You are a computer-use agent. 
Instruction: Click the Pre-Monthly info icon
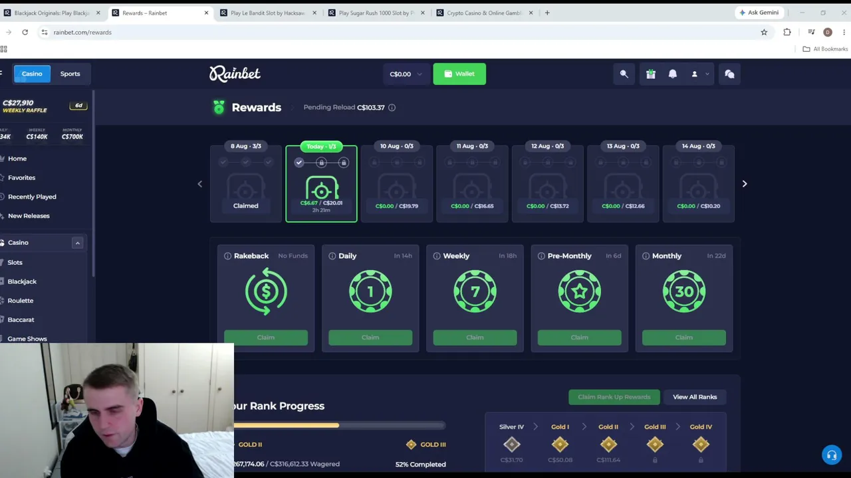point(541,256)
